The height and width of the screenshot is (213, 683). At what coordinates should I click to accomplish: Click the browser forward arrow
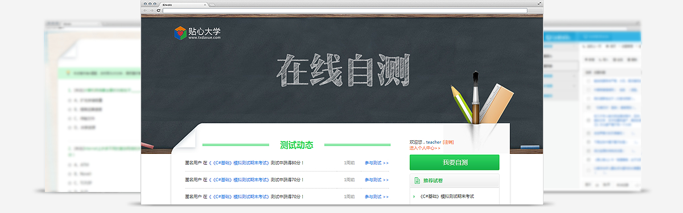151,11
